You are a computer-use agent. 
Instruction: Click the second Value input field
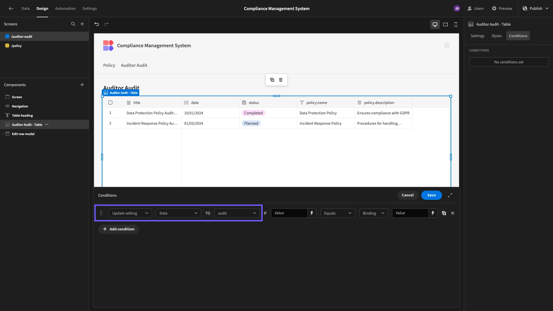410,213
